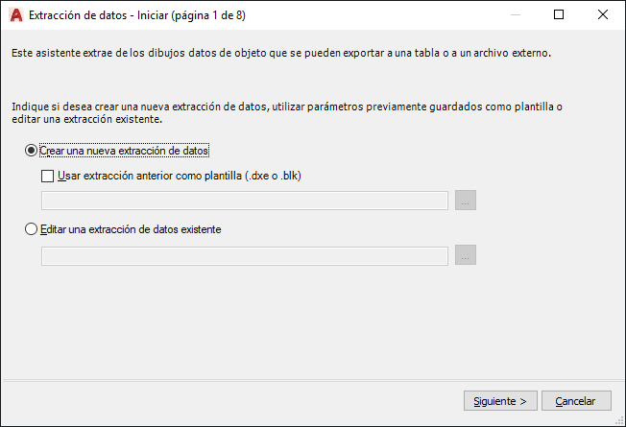Minimize the Extracción de datos window
Viewport: 626px width, 427px height.
click(516, 14)
